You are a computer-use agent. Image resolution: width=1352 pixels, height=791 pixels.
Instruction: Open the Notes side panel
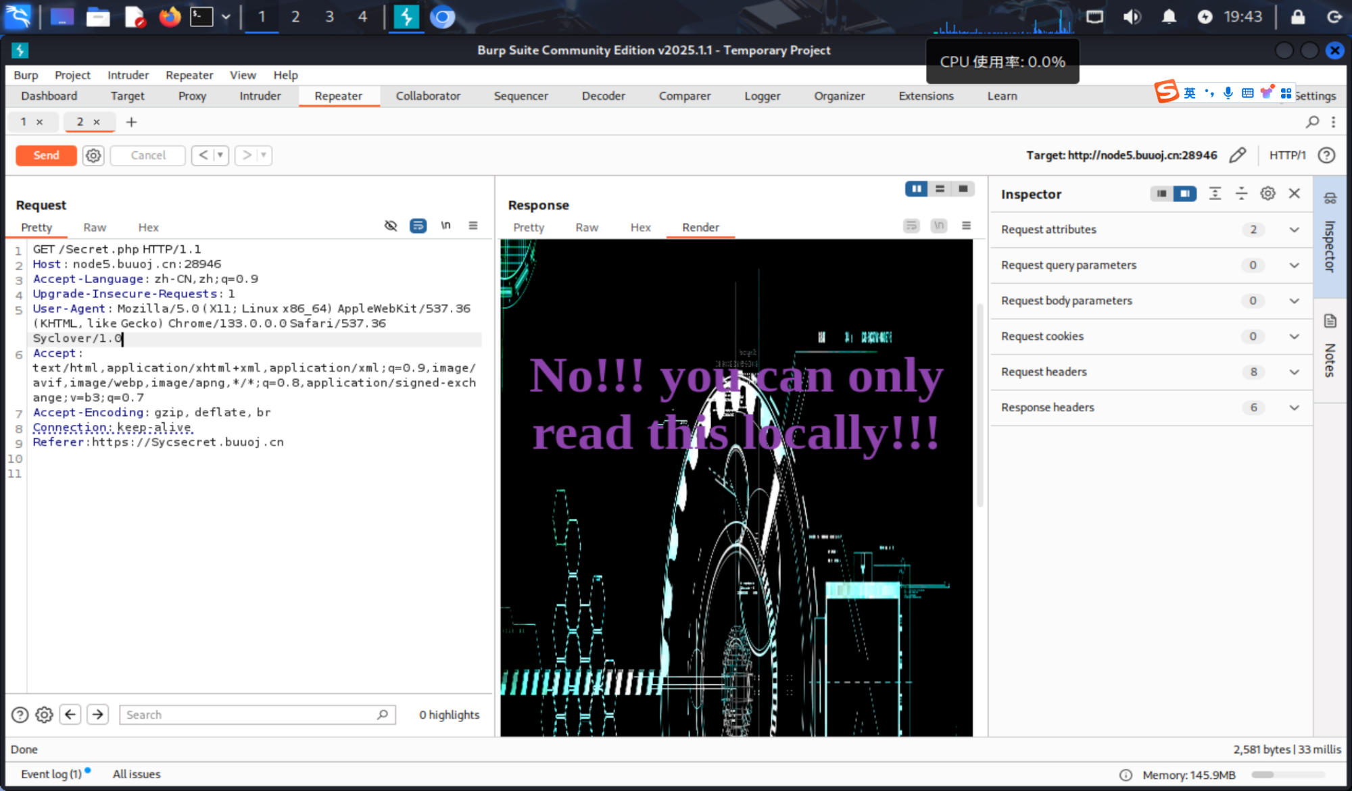click(1330, 351)
